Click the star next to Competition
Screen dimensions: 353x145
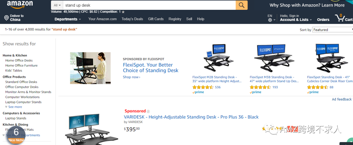tap(123, 12)
